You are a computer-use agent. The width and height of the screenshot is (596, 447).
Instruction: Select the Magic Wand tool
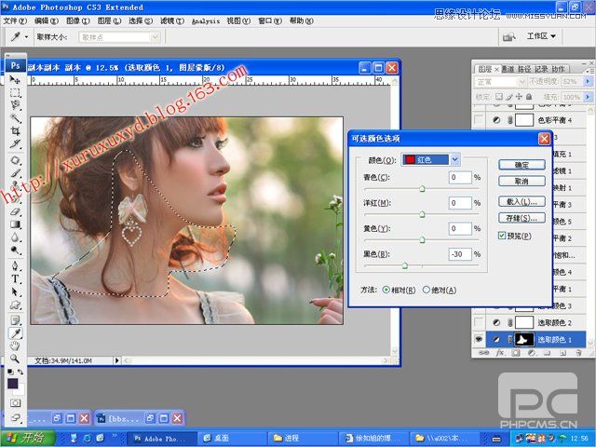point(15,118)
